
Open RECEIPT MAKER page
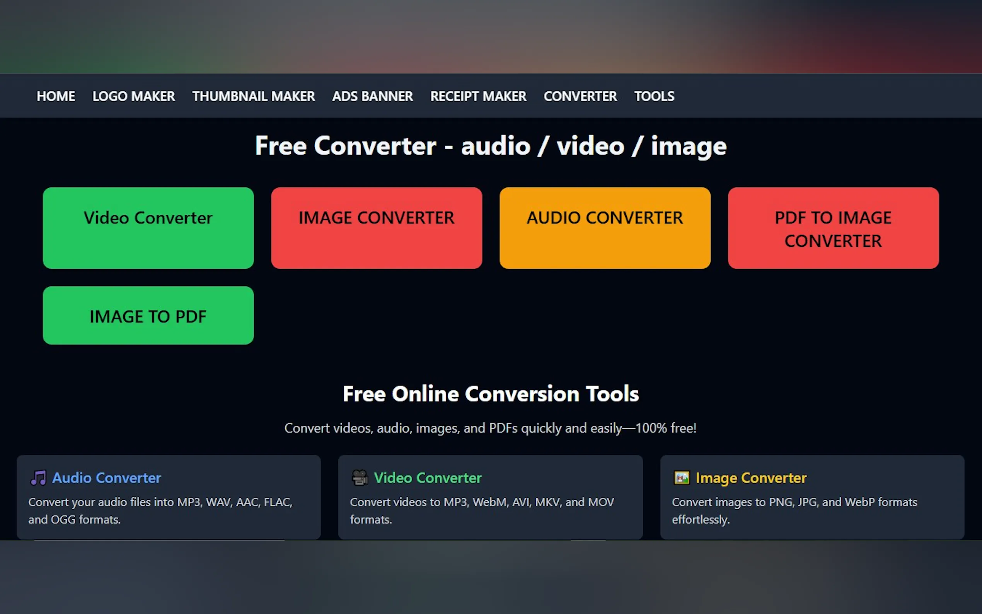click(x=478, y=96)
